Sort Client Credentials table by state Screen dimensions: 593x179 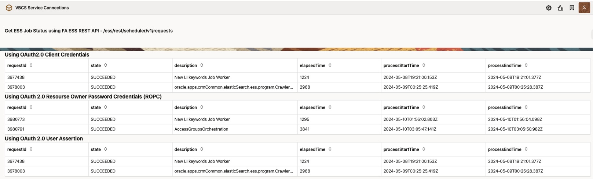[106, 65]
